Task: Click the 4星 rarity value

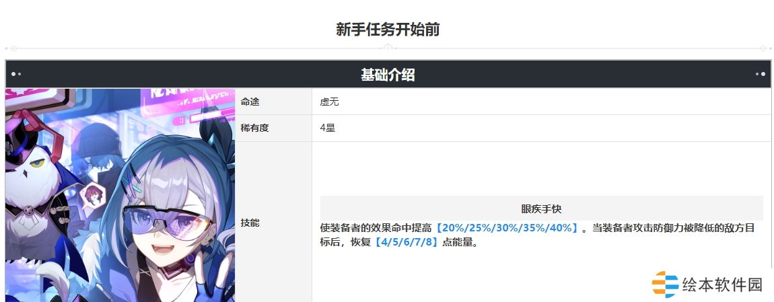Action: tap(327, 128)
